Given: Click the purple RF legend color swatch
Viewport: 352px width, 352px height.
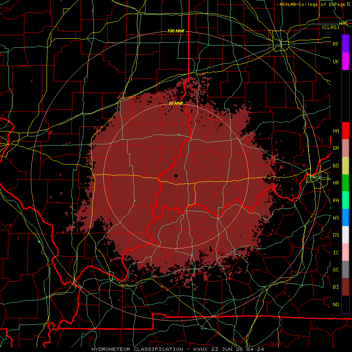Looking at the screenshot, I should click(x=345, y=44).
